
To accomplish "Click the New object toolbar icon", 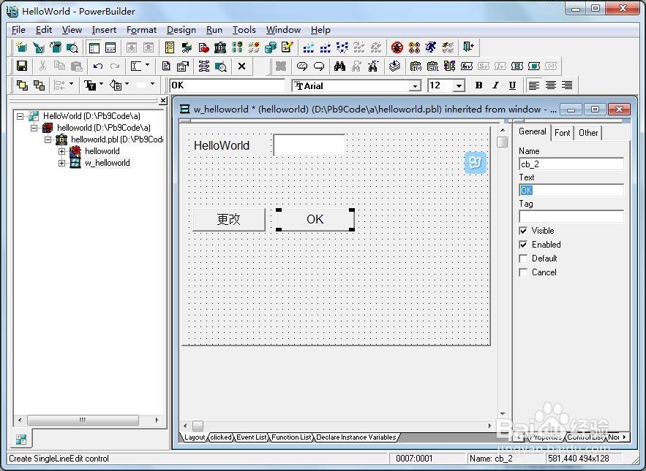I will [x=21, y=47].
